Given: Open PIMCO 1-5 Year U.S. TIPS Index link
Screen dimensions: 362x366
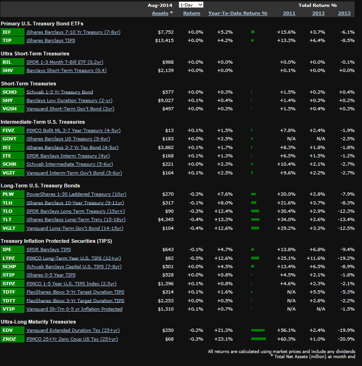Looking at the screenshot, I should click(72, 284).
